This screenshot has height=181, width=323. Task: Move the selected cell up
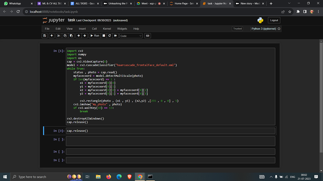coord(78,36)
